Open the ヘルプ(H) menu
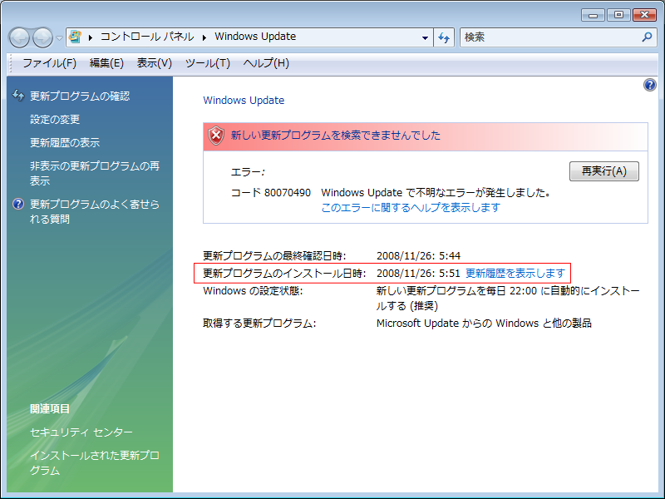Screen dimensions: 665x499 [266, 63]
